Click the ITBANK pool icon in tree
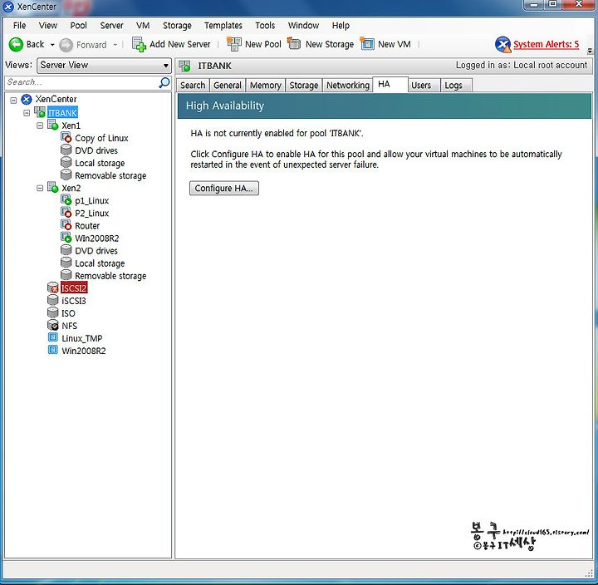This screenshot has height=585, width=598. (x=40, y=112)
